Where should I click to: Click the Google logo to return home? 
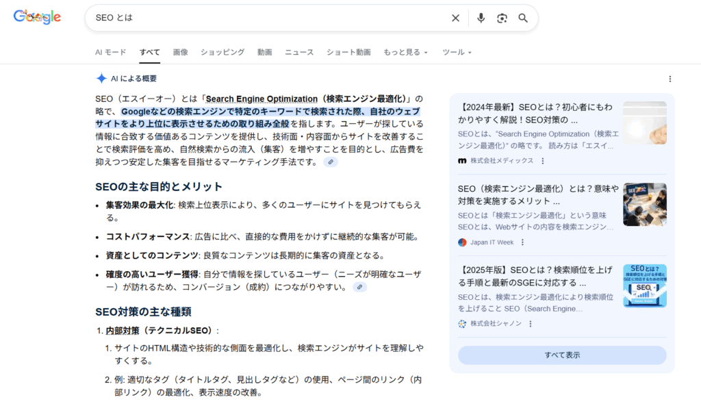click(36, 16)
